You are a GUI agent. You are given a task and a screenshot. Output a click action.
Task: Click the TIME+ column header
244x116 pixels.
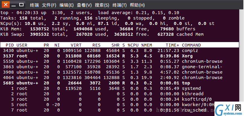172,45
